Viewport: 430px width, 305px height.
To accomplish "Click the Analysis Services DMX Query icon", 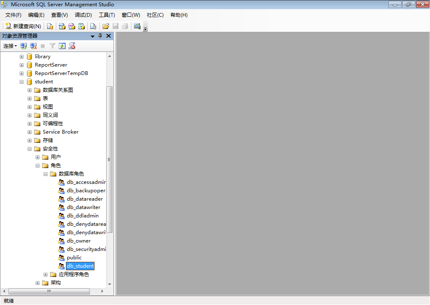I will click(x=72, y=26).
